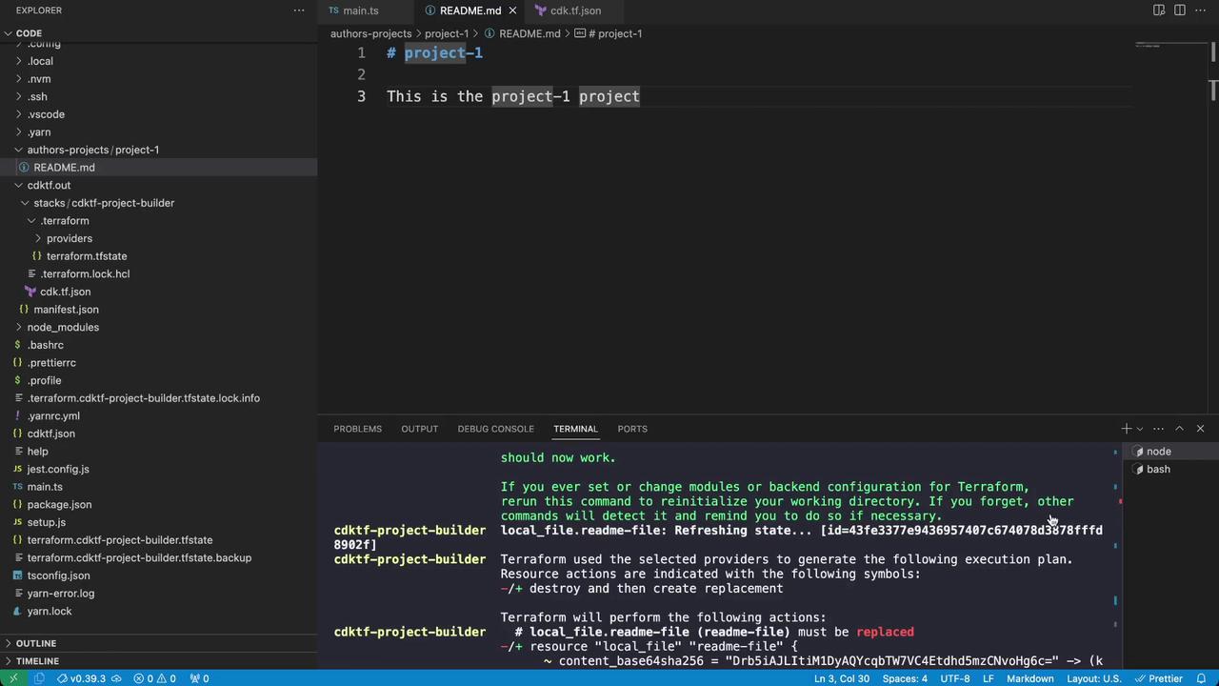Screen dimensions: 1219x686
Task: Open cdk.tf.json Terraform file in explorer
Action: (x=65, y=292)
